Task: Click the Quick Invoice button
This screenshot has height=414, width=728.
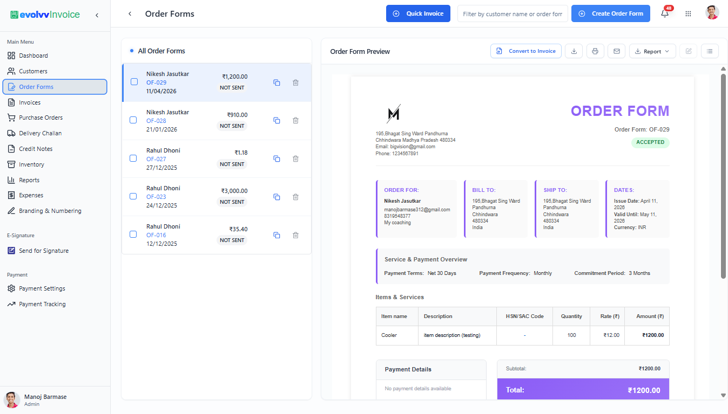Action: click(x=418, y=13)
